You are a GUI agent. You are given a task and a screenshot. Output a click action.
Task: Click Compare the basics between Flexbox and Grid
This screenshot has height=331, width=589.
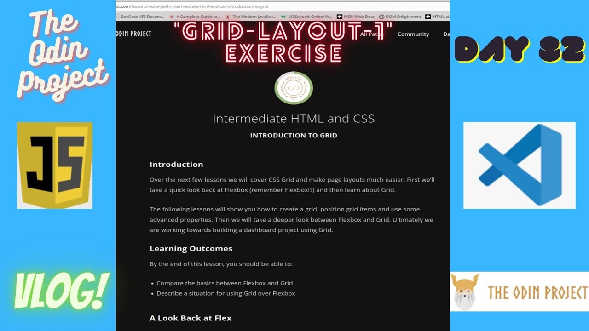pos(225,283)
